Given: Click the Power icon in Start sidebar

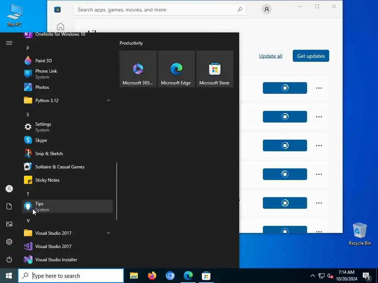Looking at the screenshot, I should 9,259.
